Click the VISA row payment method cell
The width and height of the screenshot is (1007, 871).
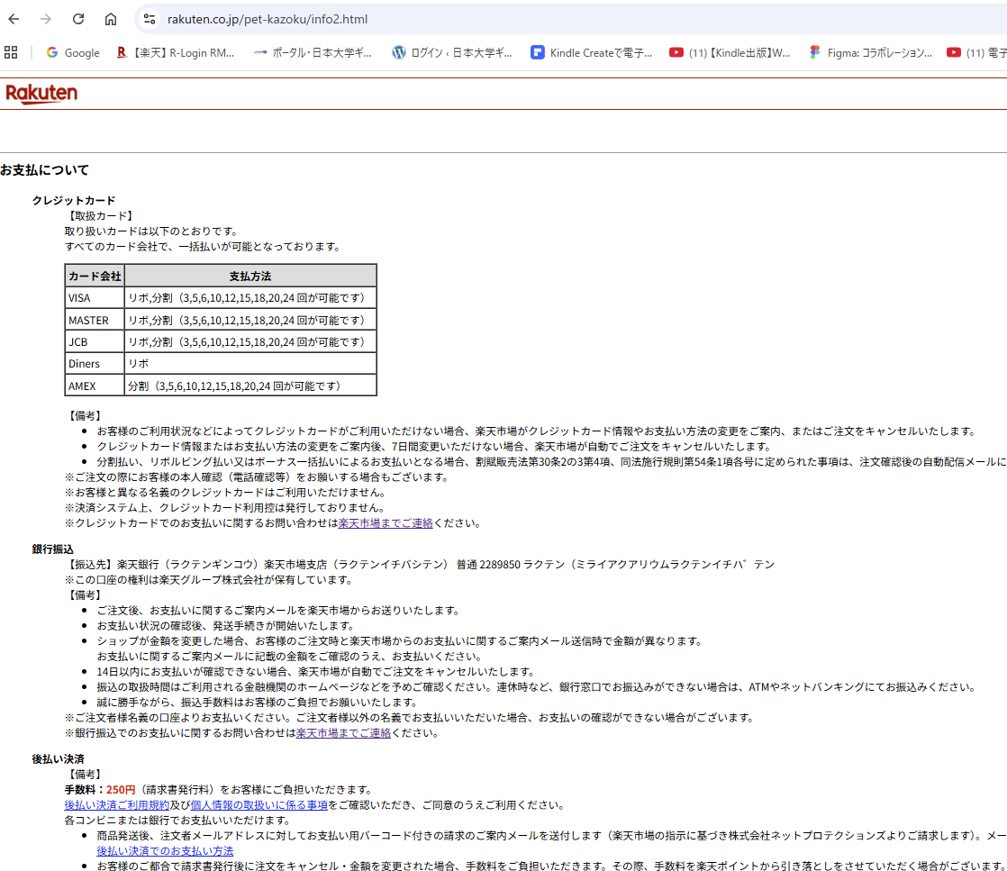[250, 298]
